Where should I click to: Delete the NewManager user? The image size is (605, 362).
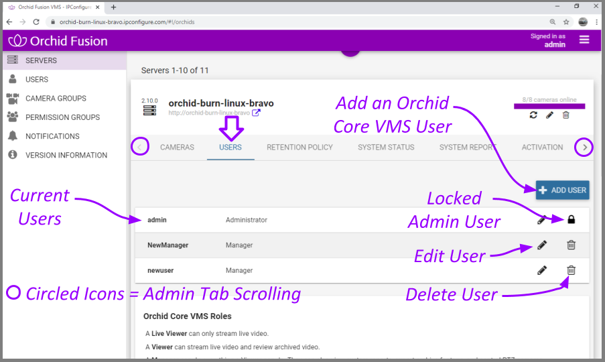coord(571,245)
